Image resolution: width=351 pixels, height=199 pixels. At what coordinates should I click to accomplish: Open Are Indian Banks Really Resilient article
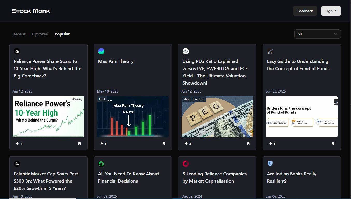(x=292, y=177)
